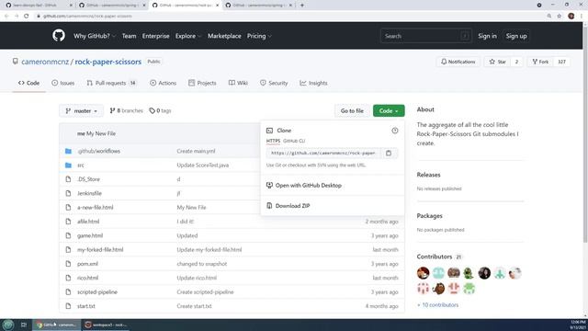The image size is (588, 331).
Task: Select GitHub CLI clone option
Action: [294, 141]
